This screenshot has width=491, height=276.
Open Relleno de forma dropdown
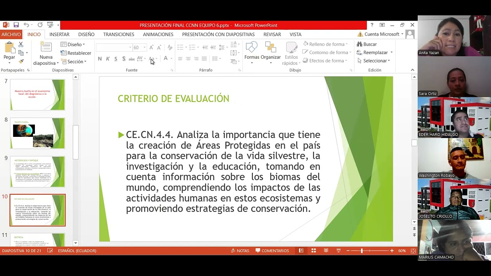(325, 44)
